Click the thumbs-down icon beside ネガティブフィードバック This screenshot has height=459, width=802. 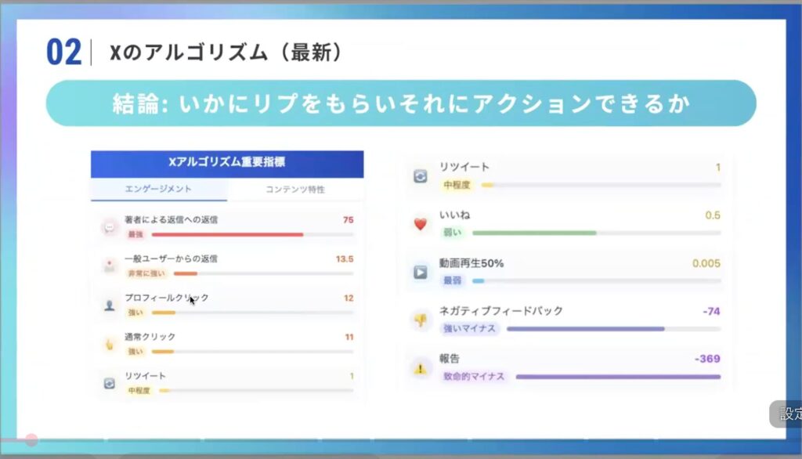[421, 320]
